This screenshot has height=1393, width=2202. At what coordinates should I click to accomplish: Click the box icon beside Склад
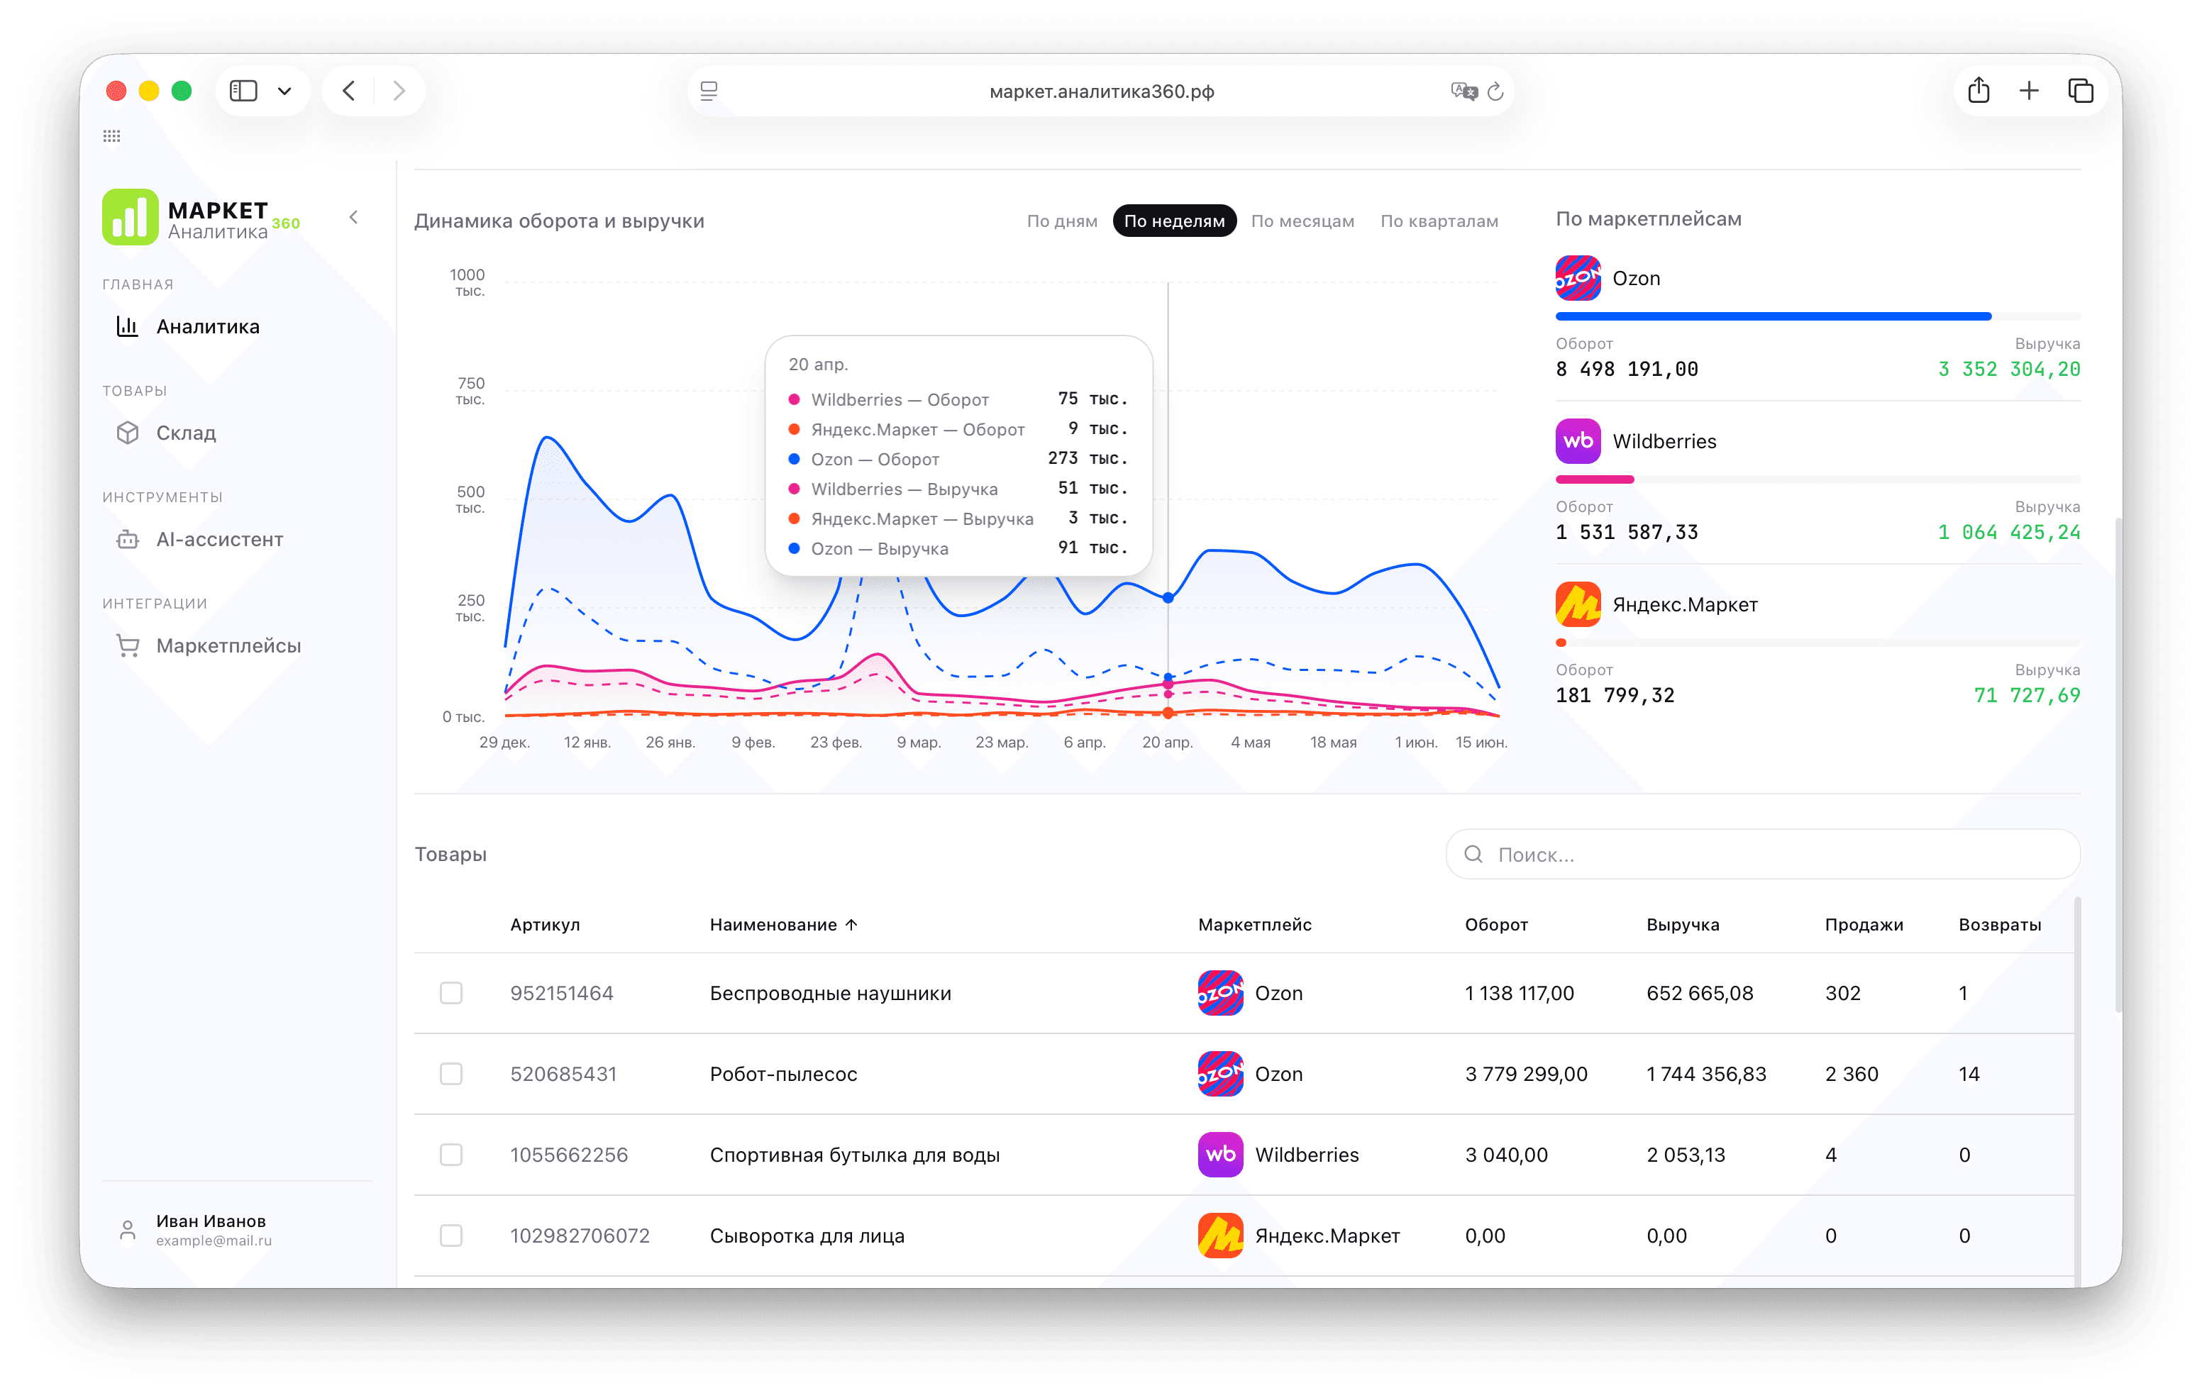point(128,433)
